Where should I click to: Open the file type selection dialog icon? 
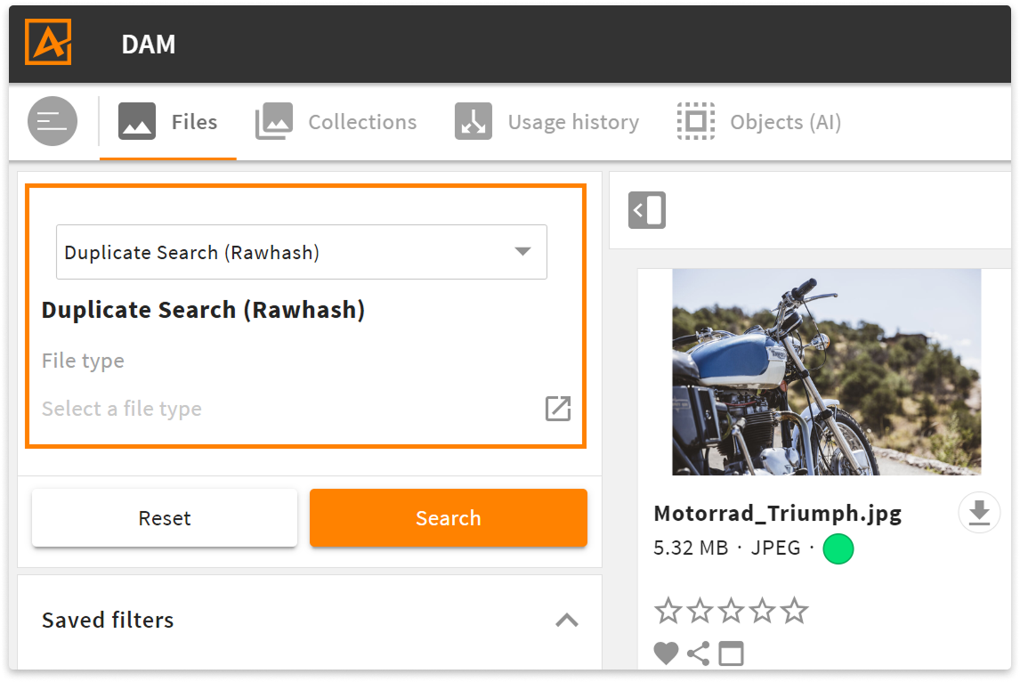(558, 409)
